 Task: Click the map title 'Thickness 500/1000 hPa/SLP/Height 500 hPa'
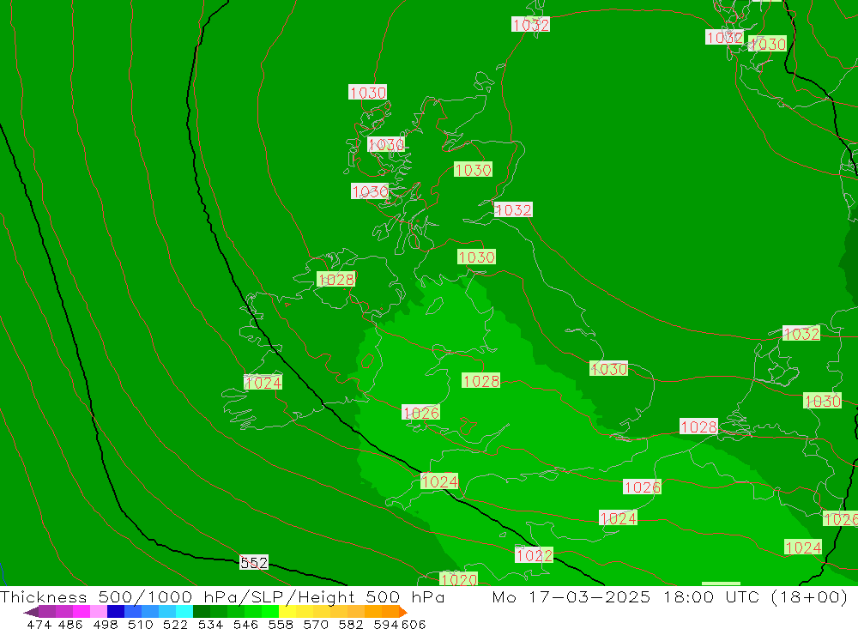(222, 596)
